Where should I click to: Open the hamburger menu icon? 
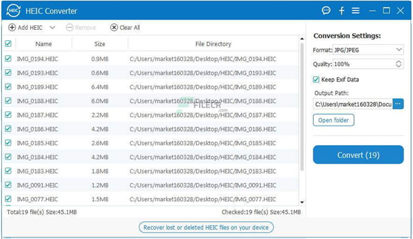point(356,10)
